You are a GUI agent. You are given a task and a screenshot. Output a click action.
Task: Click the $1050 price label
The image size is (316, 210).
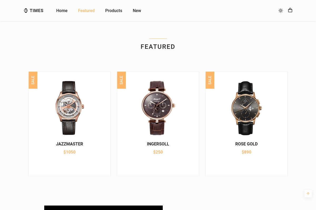[70, 152]
